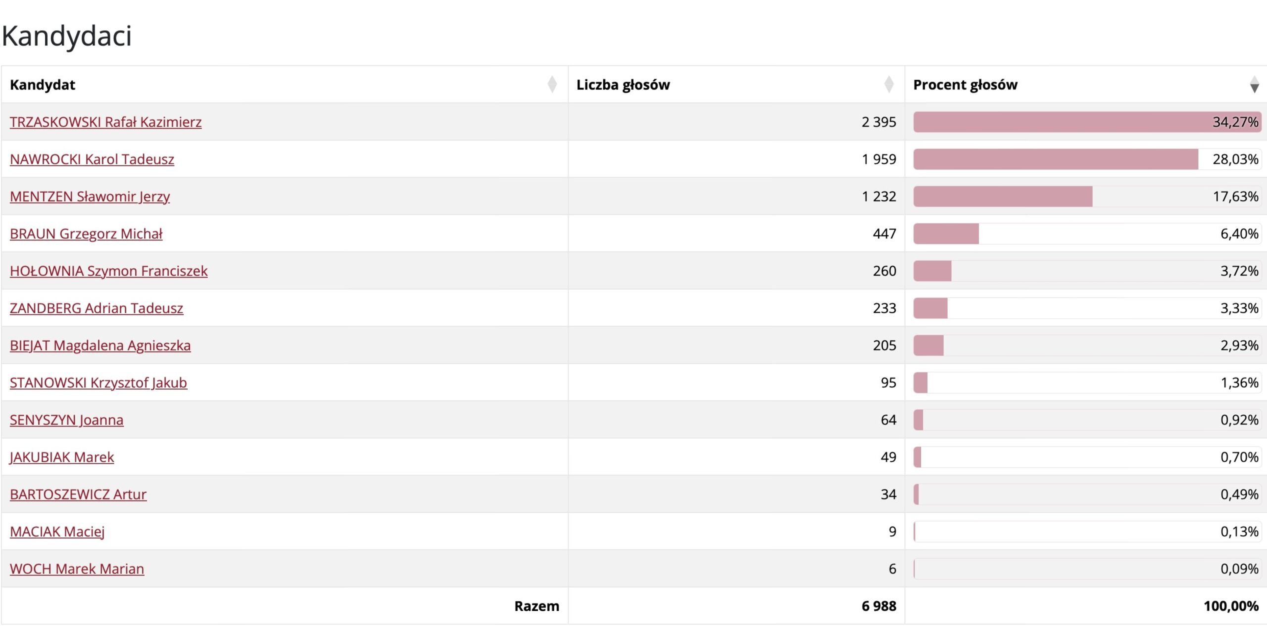The height and width of the screenshot is (634, 1267).
Task: Open BARTOSZEWICZ Artur candidate page
Action: pyautogui.click(x=78, y=494)
